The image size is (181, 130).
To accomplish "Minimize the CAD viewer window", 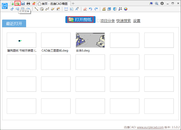I will coord(168,4).
